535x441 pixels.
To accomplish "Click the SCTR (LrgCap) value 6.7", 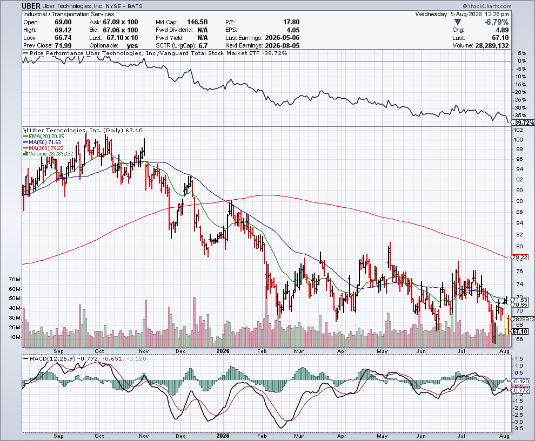I will point(203,46).
